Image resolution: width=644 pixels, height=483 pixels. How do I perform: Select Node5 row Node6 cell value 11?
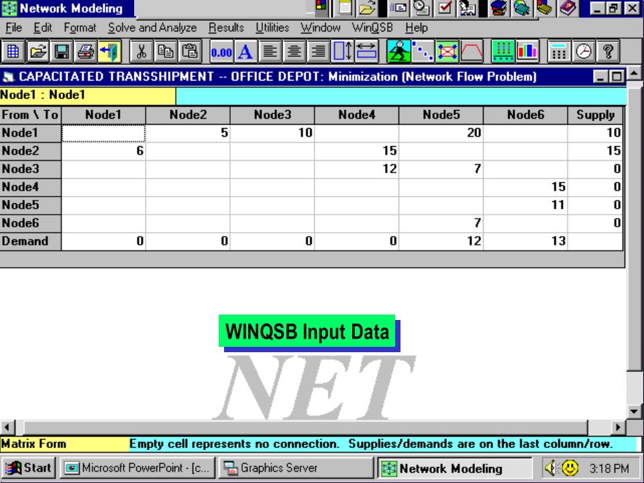525,205
